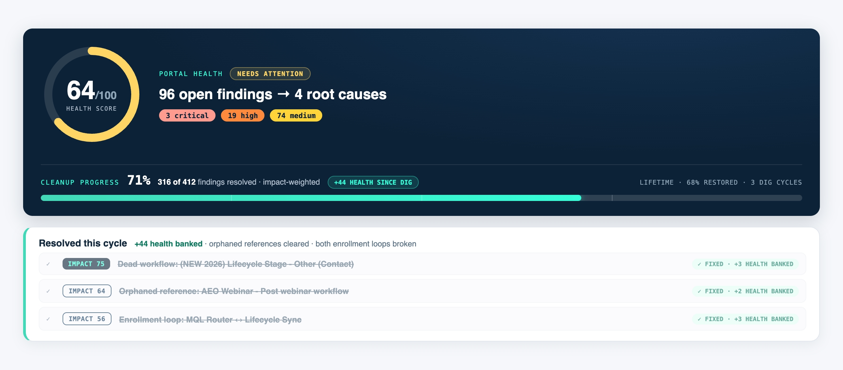Viewport: 843px width, 370px height.
Task: Click the CLEANUP PROGRESS label
Action: [x=80, y=182]
